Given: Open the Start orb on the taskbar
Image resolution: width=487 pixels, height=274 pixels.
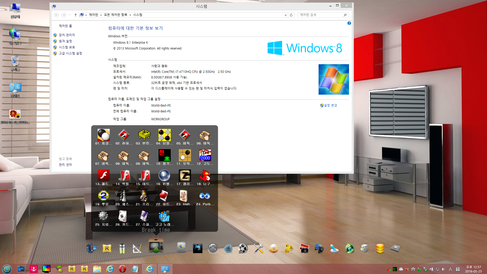Looking at the screenshot, I should 7,269.
